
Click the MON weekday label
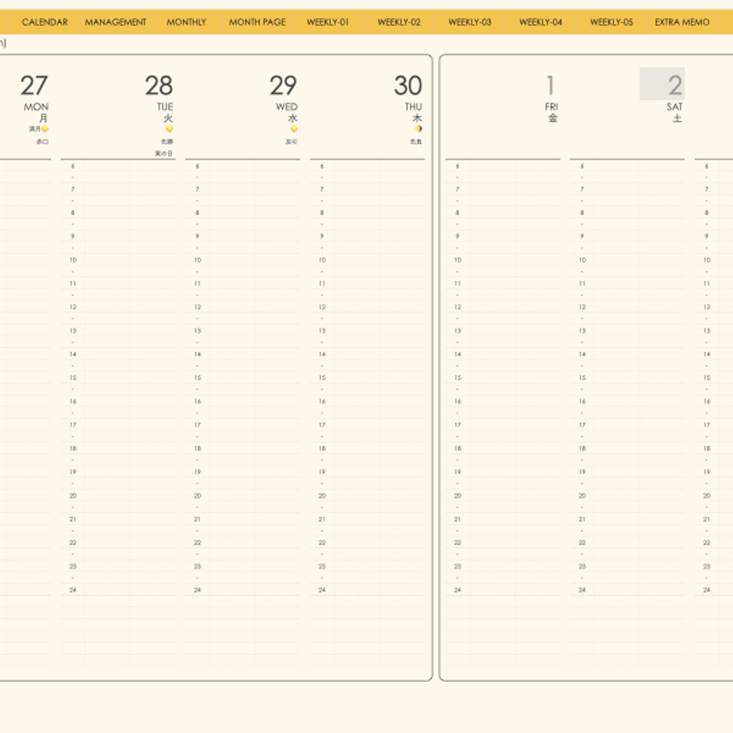click(36, 107)
